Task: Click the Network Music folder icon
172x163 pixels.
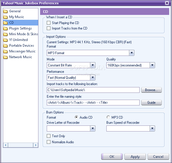Action: (5, 57)
